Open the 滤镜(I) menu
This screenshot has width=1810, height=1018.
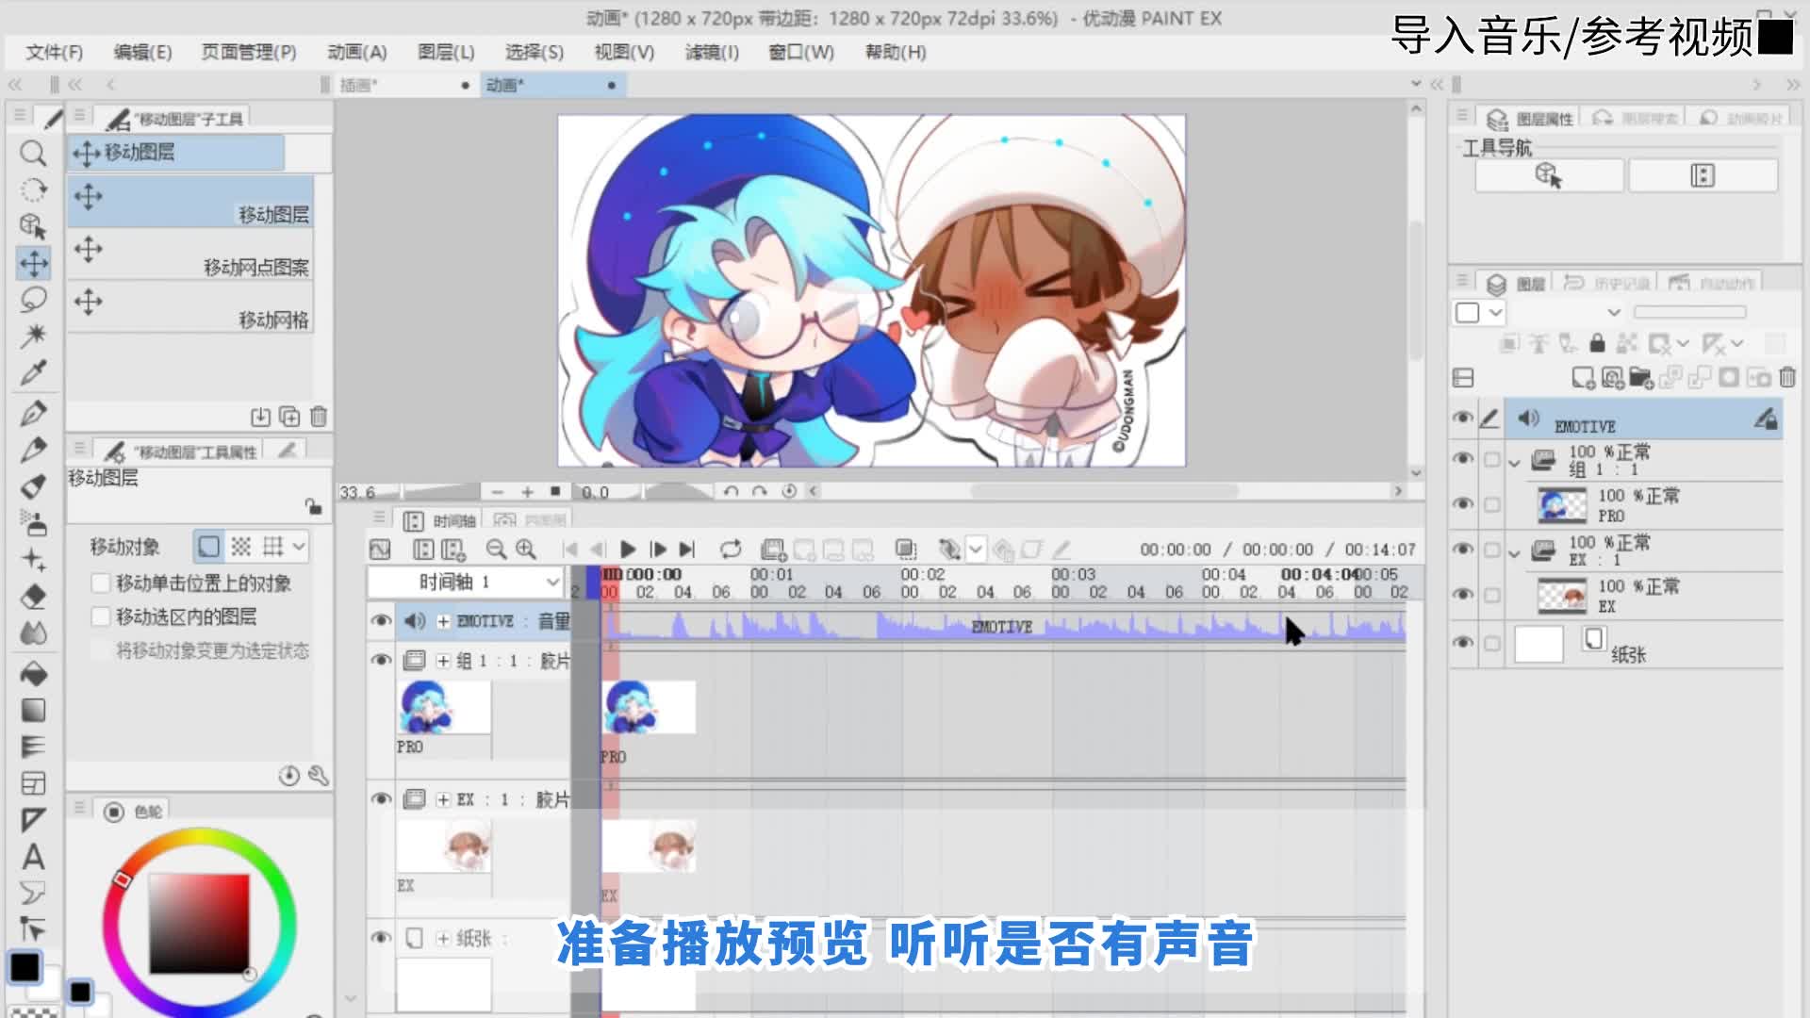click(x=712, y=52)
